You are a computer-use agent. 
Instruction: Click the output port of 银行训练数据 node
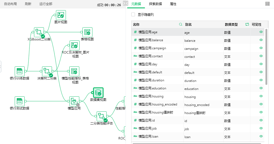[x=25, y=71]
